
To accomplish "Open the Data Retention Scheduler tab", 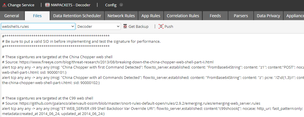I will (77, 16).
